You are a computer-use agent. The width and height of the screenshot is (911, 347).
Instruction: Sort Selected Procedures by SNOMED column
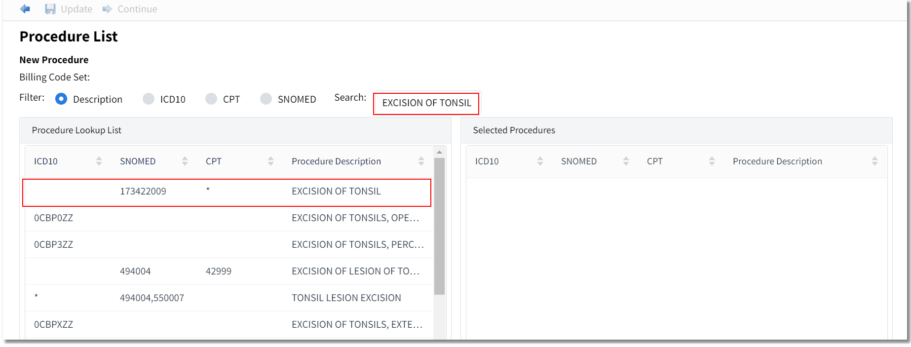pyautogui.click(x=626, y=161)
